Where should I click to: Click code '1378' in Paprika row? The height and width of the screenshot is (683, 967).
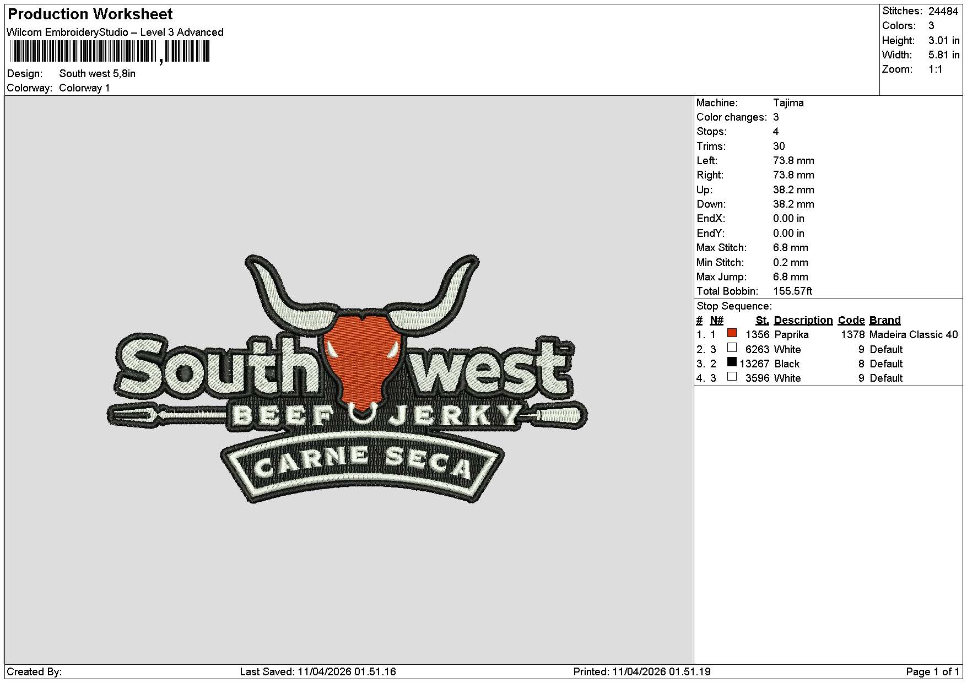[853, 335]
